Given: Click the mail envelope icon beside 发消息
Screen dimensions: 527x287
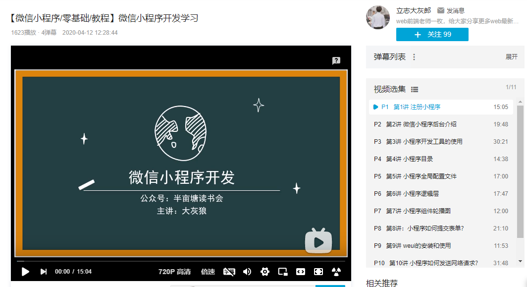Looking at the screenshot, I should coord(441,10).
